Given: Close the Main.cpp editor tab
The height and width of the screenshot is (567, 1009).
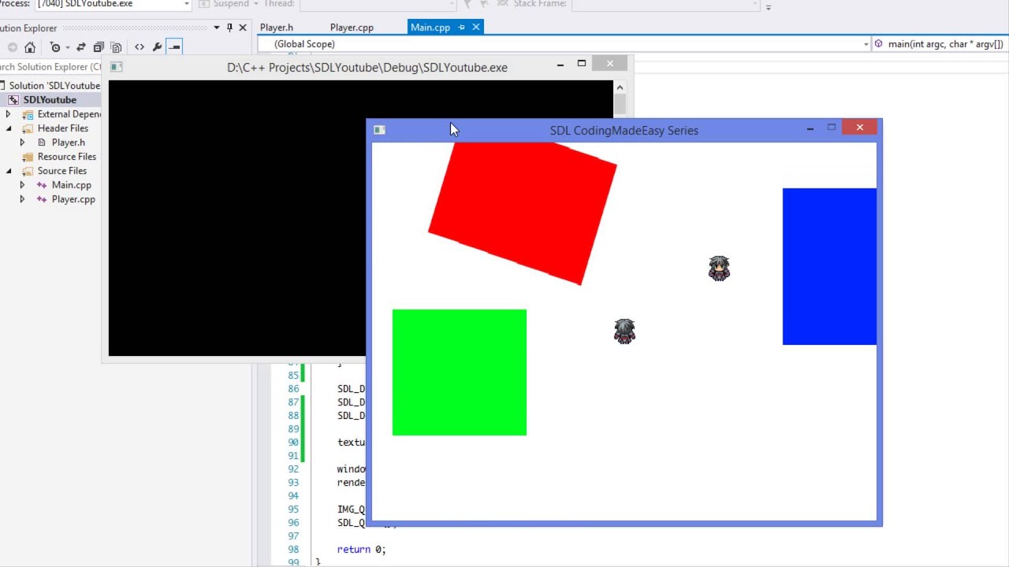Looking at the screenshot, I should click(x=476, y=28).
